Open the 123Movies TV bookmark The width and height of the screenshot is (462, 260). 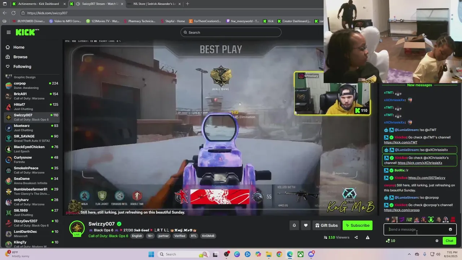pos(103,21)
